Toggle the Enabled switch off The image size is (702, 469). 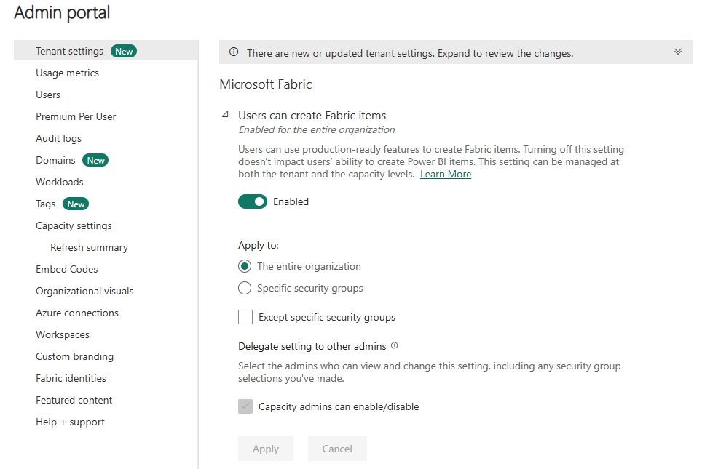253,201
